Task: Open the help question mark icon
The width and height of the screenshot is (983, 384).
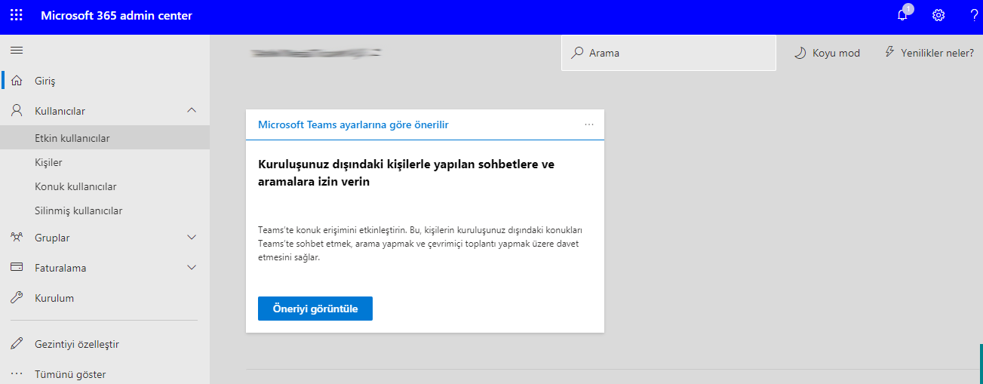Action: 974,15
